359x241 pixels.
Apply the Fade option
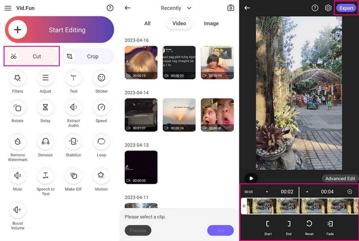tap(330, 228)
